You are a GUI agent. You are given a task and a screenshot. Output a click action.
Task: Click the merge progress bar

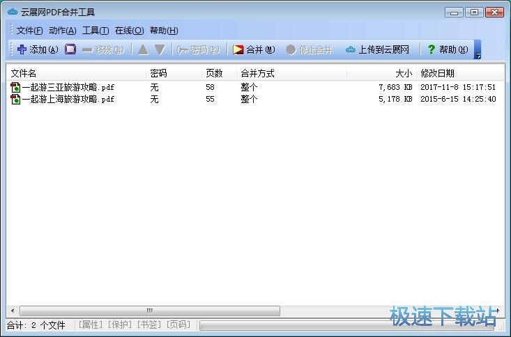click(347, 325)
